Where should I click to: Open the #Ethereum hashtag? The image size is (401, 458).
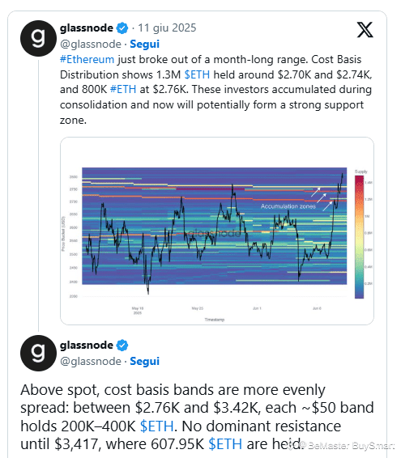coord(87,59)
